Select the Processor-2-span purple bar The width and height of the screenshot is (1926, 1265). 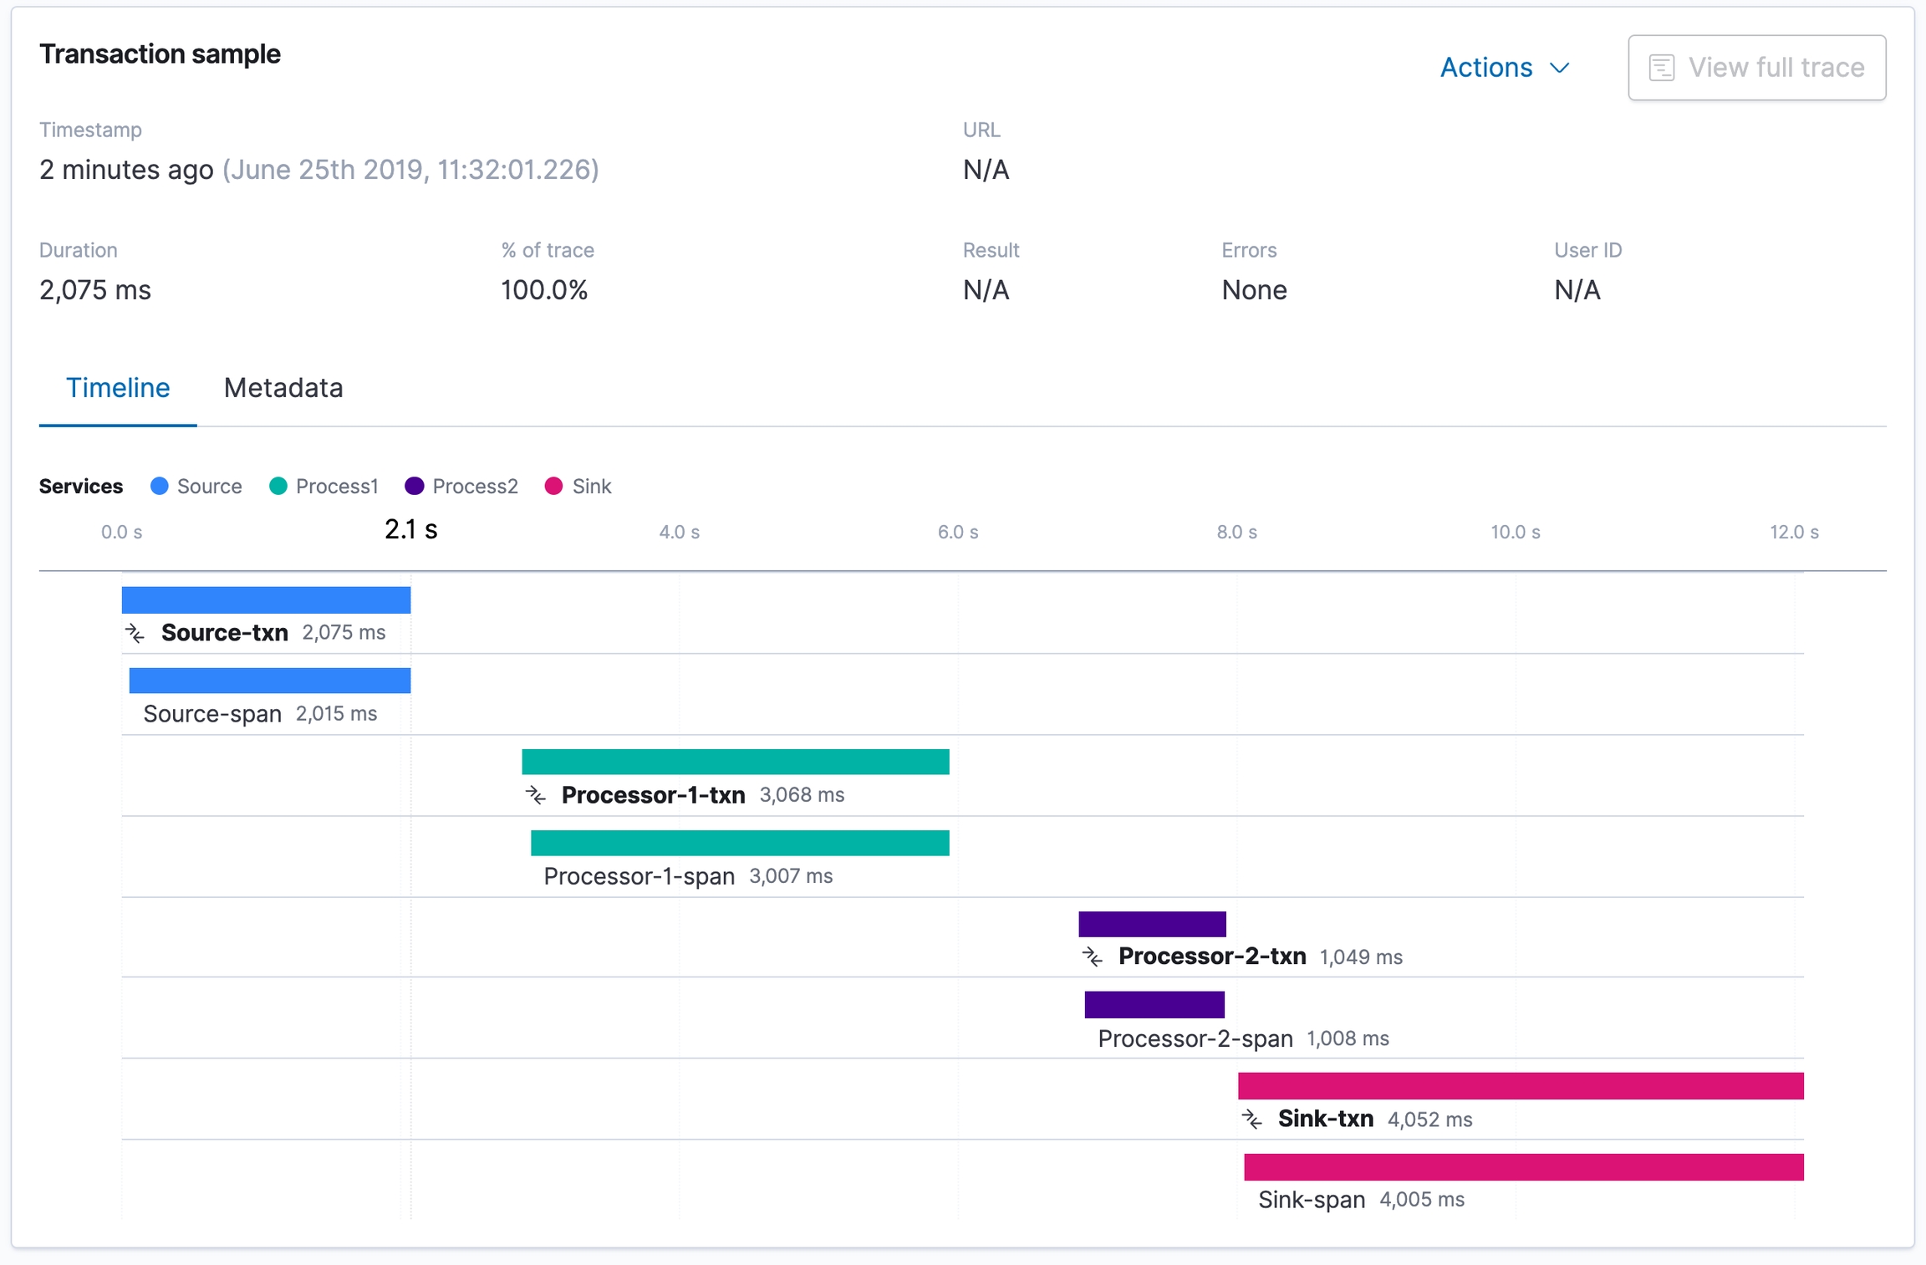(1154, 1004)
